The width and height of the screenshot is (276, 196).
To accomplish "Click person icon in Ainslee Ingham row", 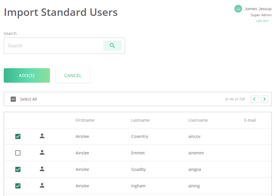I will (x=42, y=185).
